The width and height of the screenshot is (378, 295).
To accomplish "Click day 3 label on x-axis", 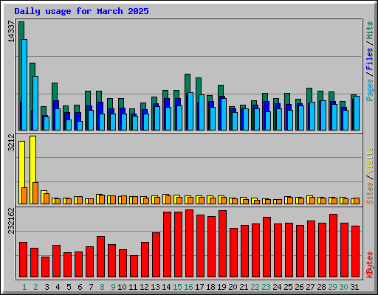I will pyautogui.click(x=47, y=287).
